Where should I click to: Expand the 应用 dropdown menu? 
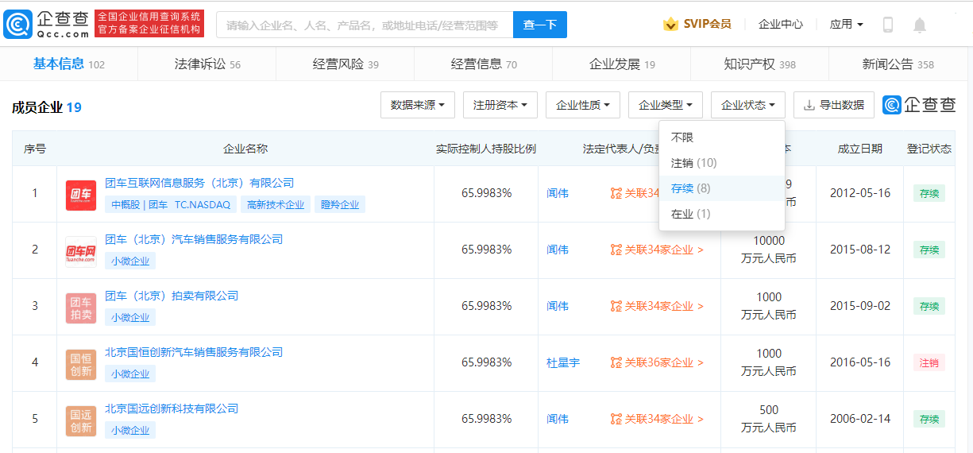pos(846,24)
